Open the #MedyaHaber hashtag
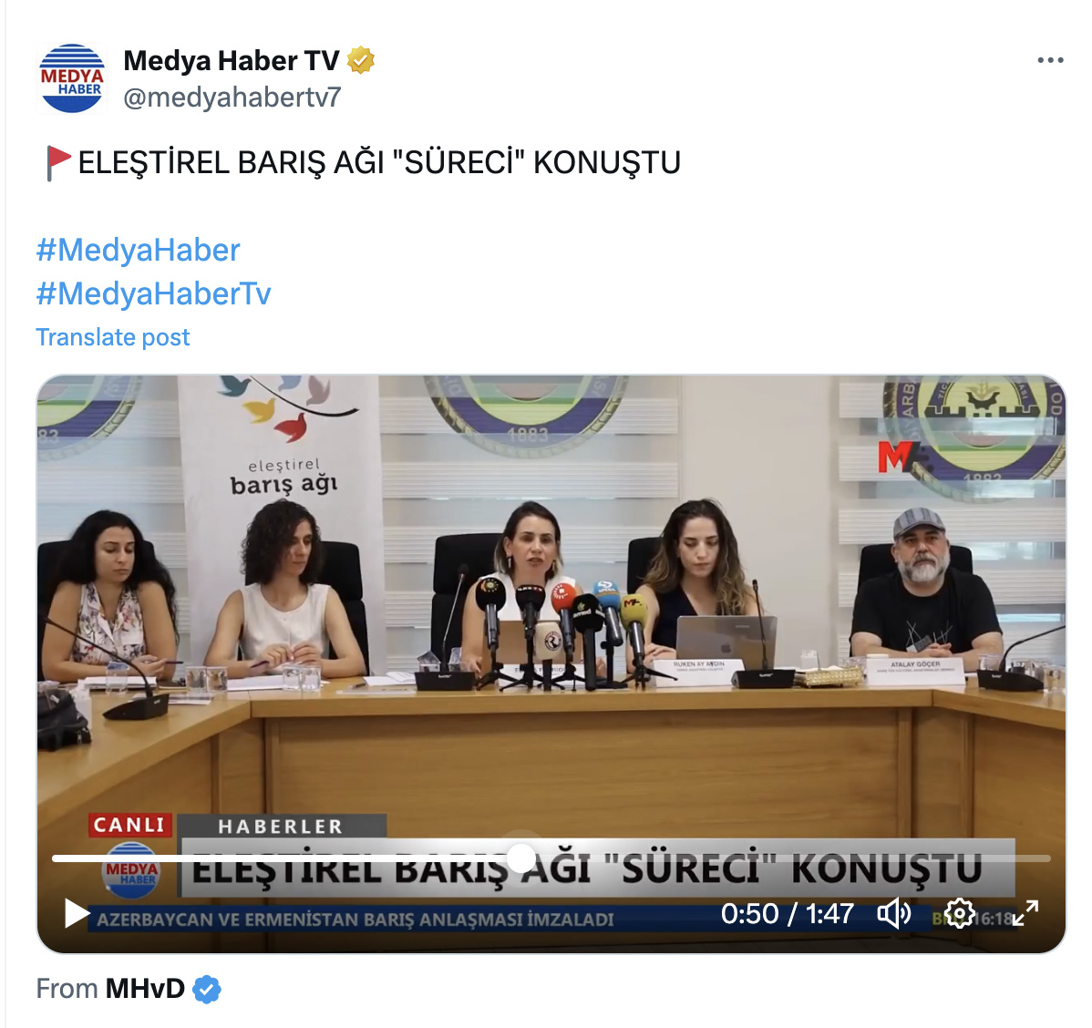1092x1028 pixels. click(138, 250)
